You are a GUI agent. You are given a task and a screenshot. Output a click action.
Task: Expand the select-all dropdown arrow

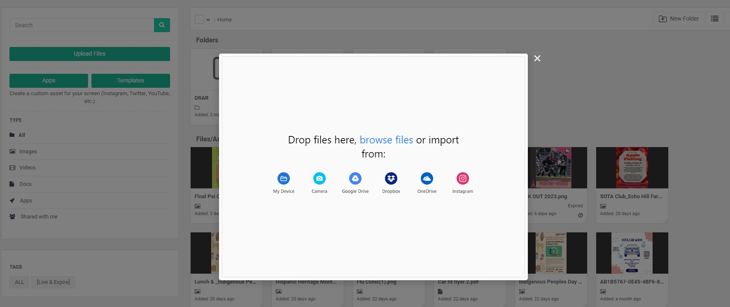pos(208,20)
